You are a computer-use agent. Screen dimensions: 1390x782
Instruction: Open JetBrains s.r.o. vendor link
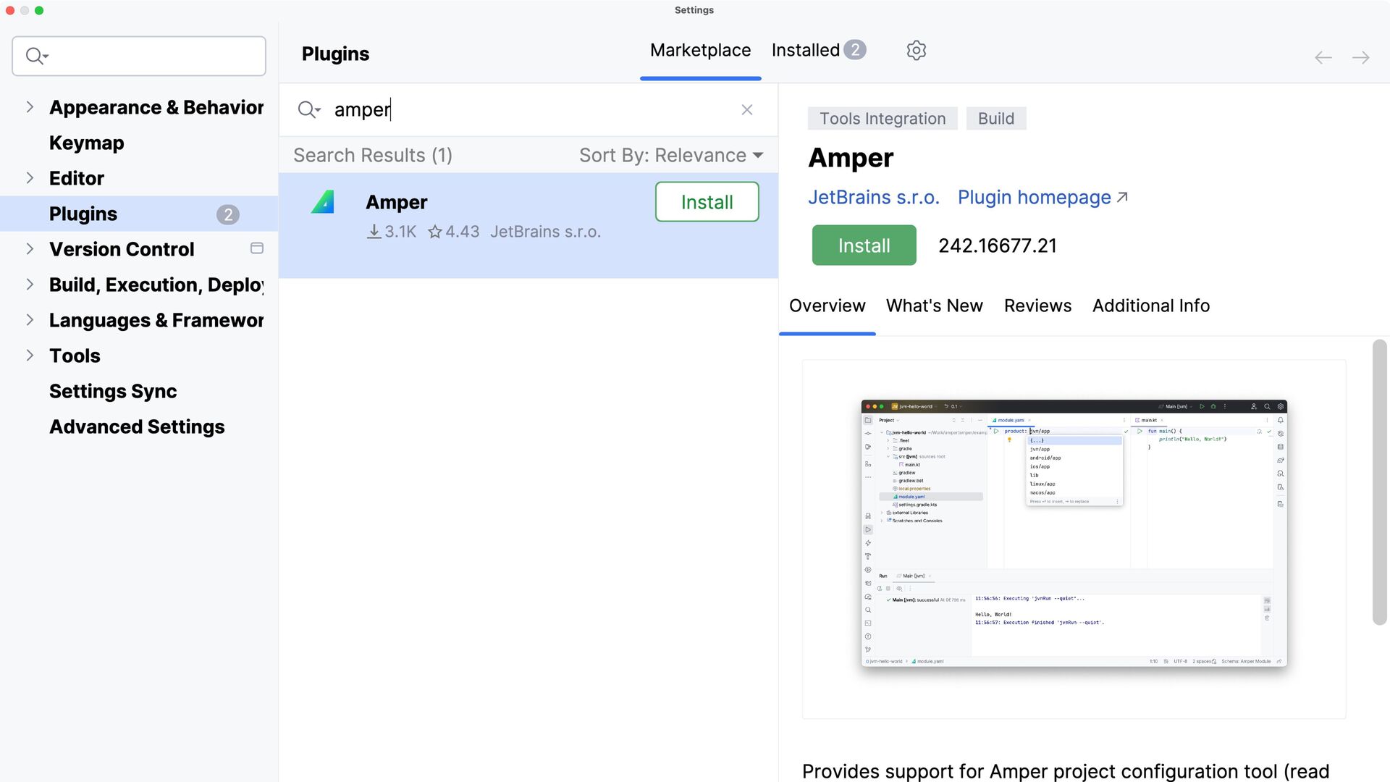point(873,198)
